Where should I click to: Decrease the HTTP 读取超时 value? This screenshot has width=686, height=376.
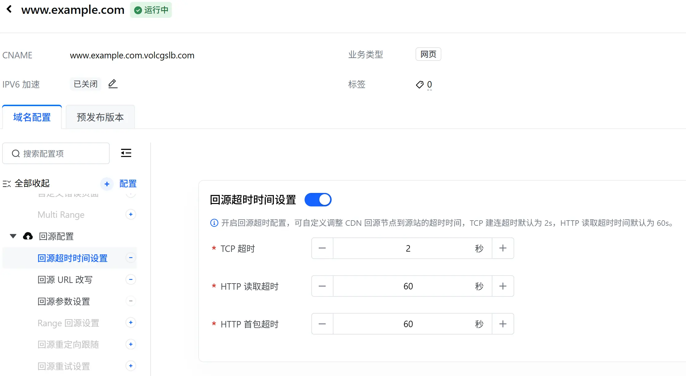point(322,286)
